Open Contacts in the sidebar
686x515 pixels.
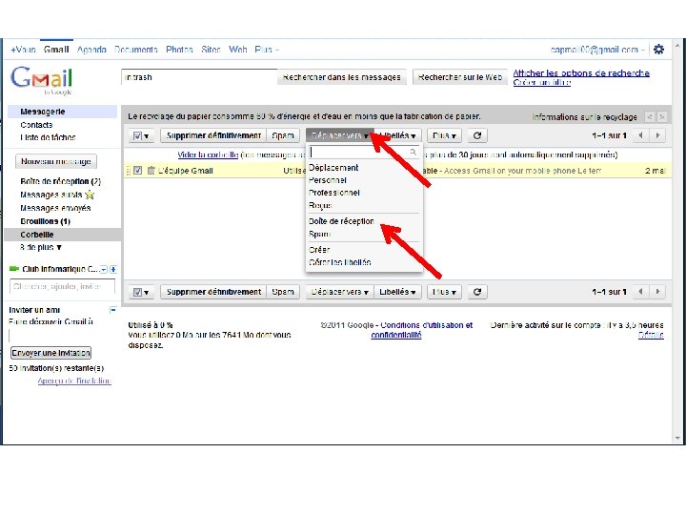click(36, 125)
